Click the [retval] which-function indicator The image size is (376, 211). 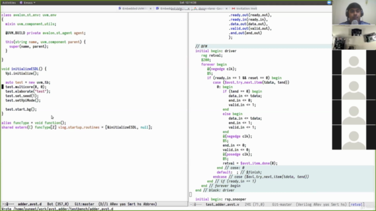[x=357, y=205]
